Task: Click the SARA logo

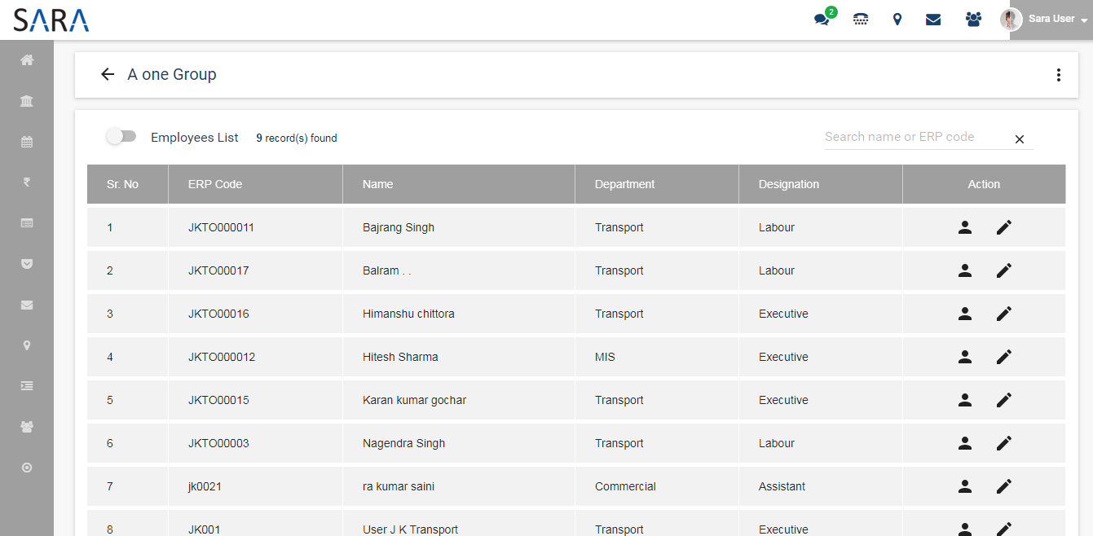Action: click(x=51, y=20)
